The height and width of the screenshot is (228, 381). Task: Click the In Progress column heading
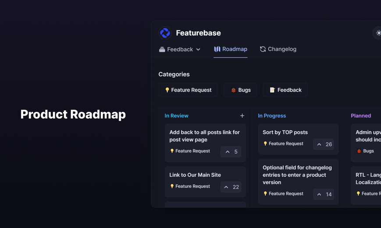point(272,116)
